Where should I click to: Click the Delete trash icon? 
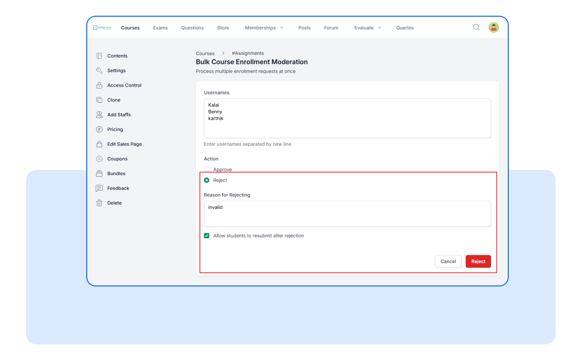click(x=99, y=203)
